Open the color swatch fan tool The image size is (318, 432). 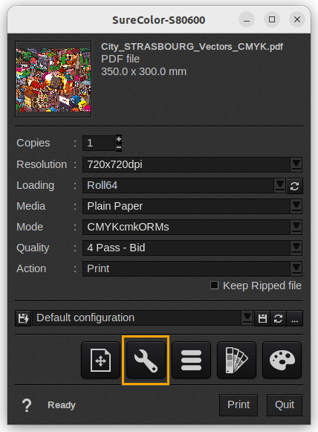pyautogui.click(x=236, y=360)
